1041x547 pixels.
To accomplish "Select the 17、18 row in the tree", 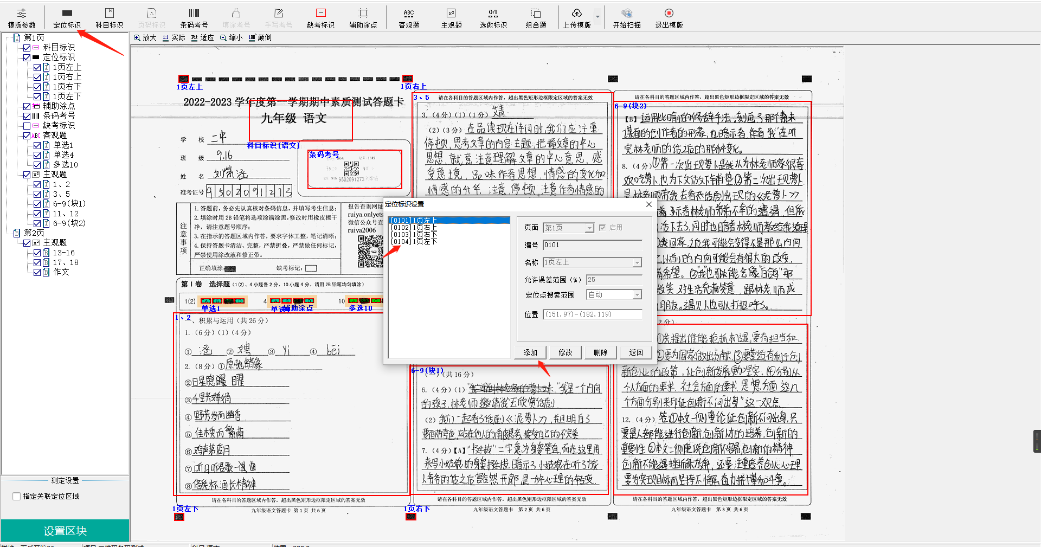I will coord(66,262).
